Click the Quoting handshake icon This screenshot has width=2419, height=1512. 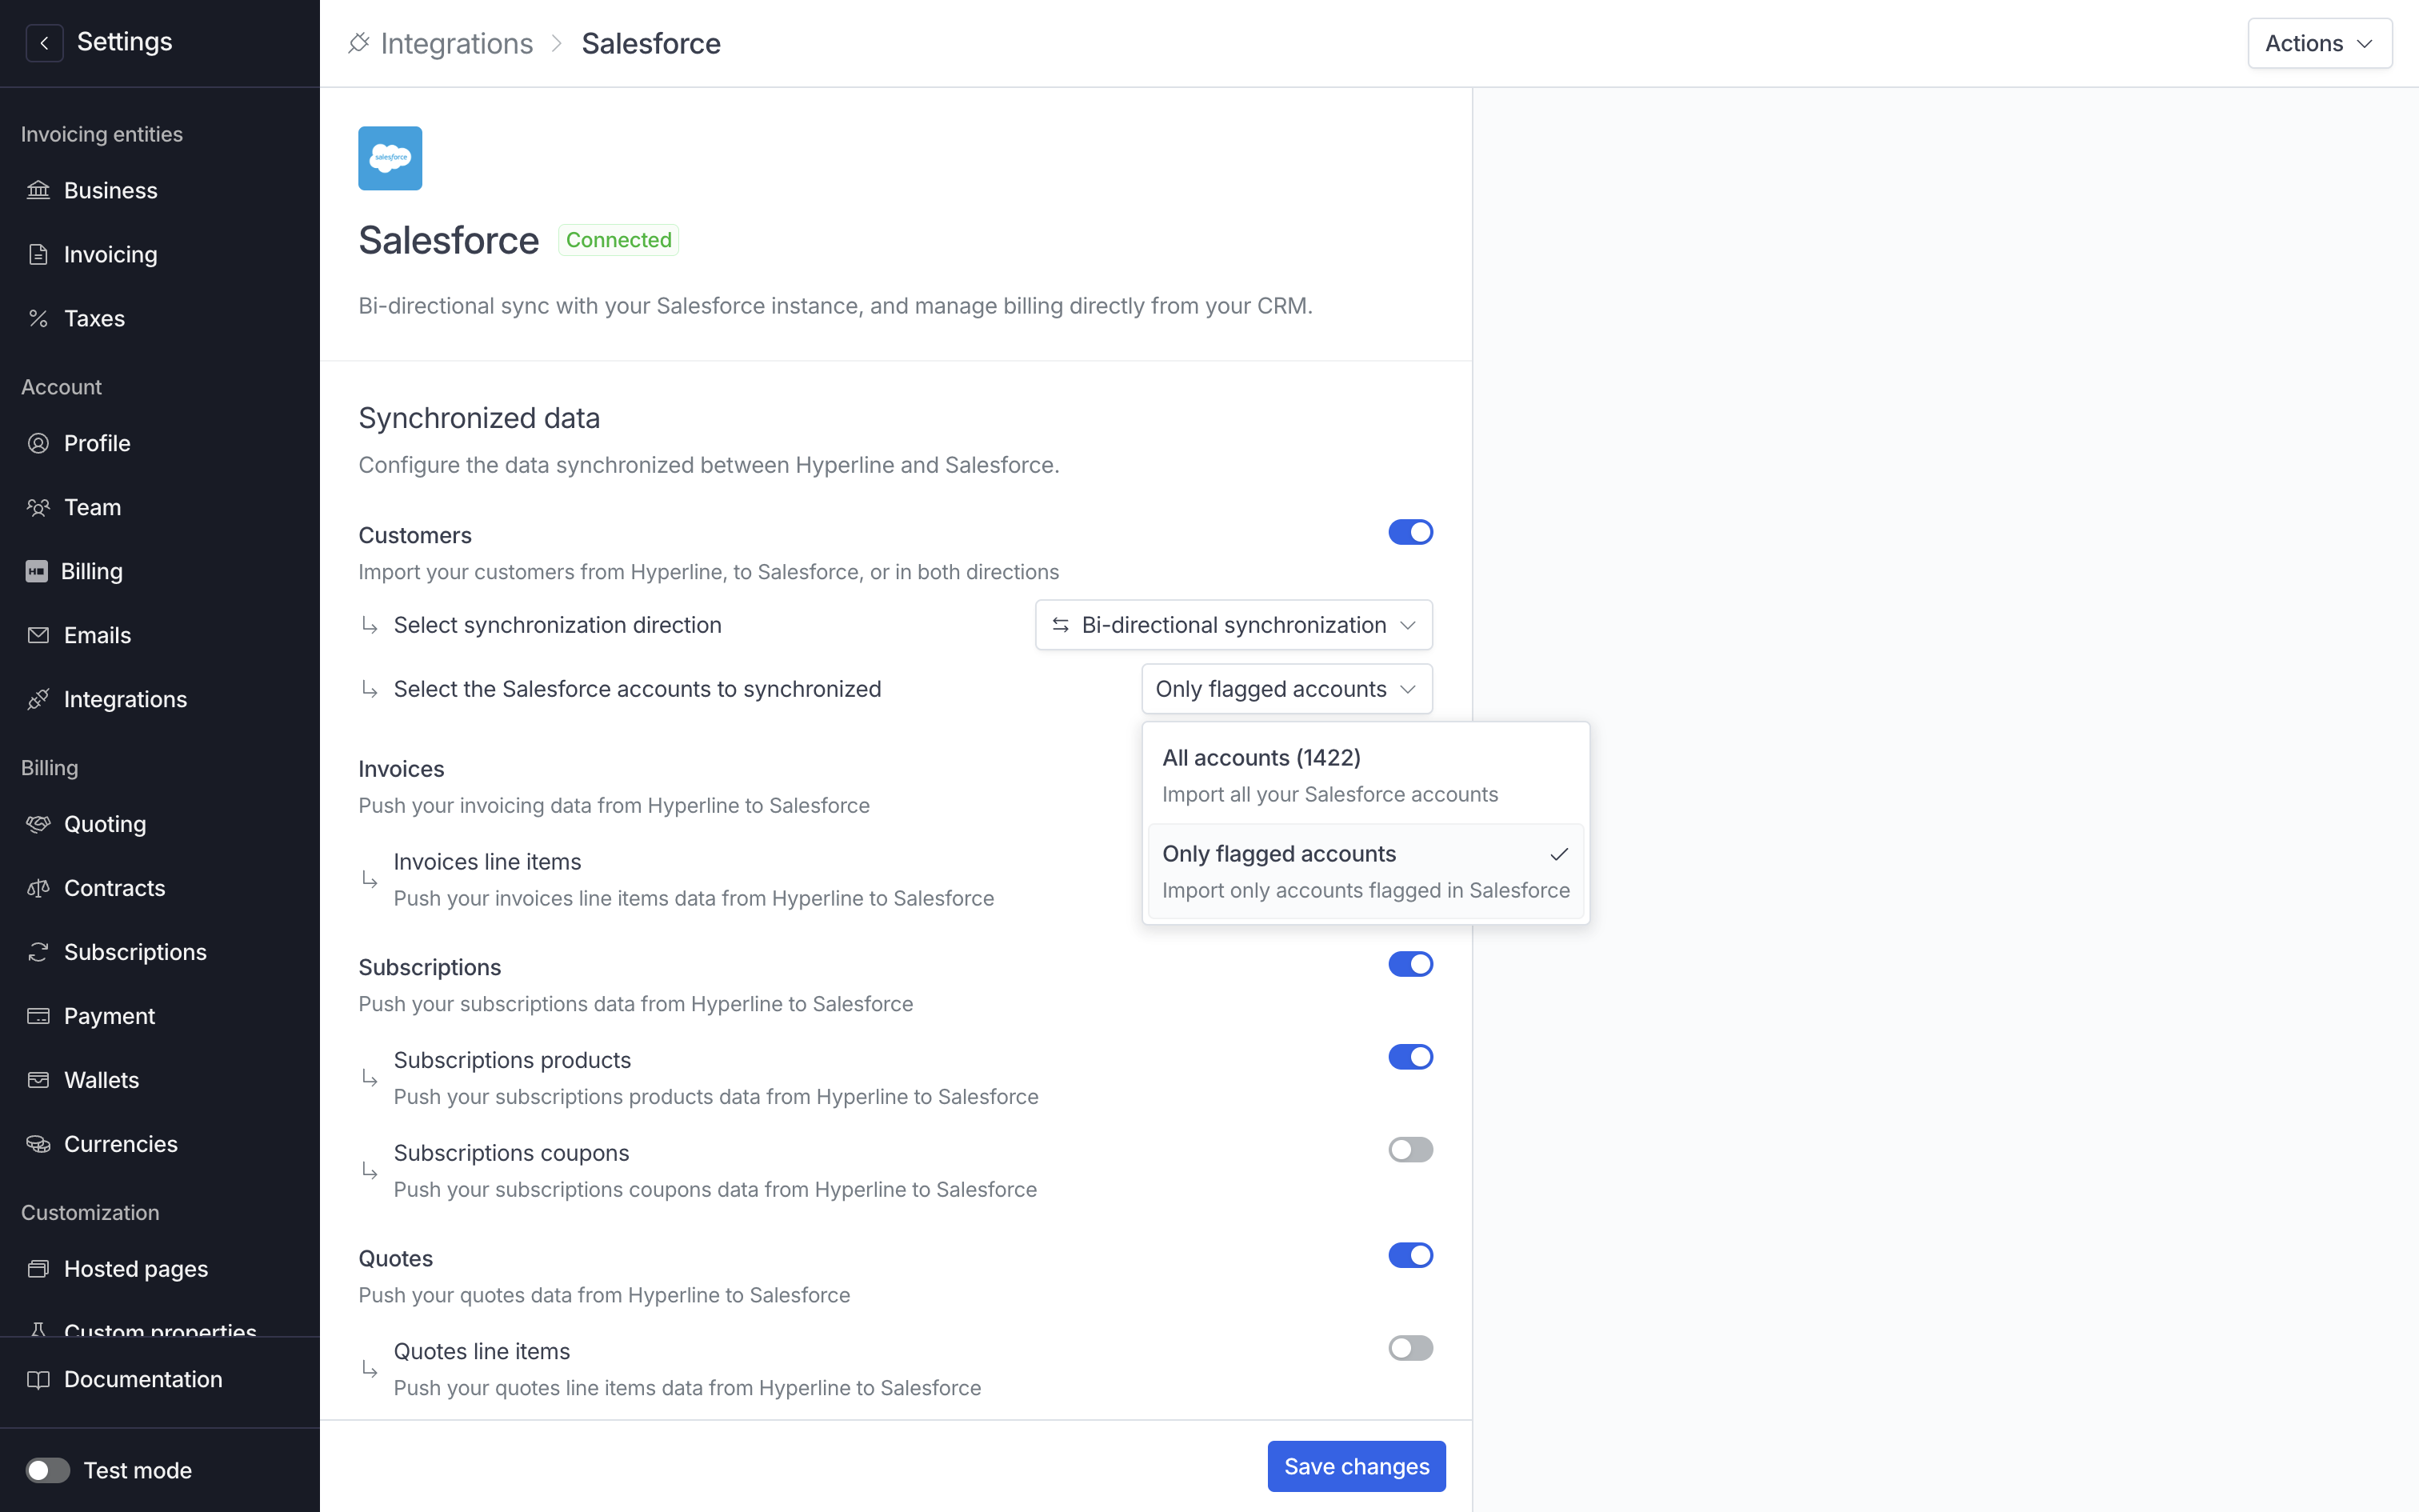coord(38,824)
